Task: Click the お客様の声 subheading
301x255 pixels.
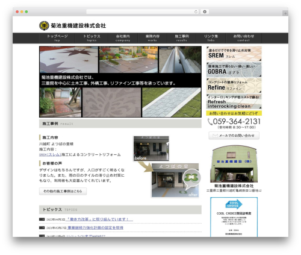Action: [52, 163]
